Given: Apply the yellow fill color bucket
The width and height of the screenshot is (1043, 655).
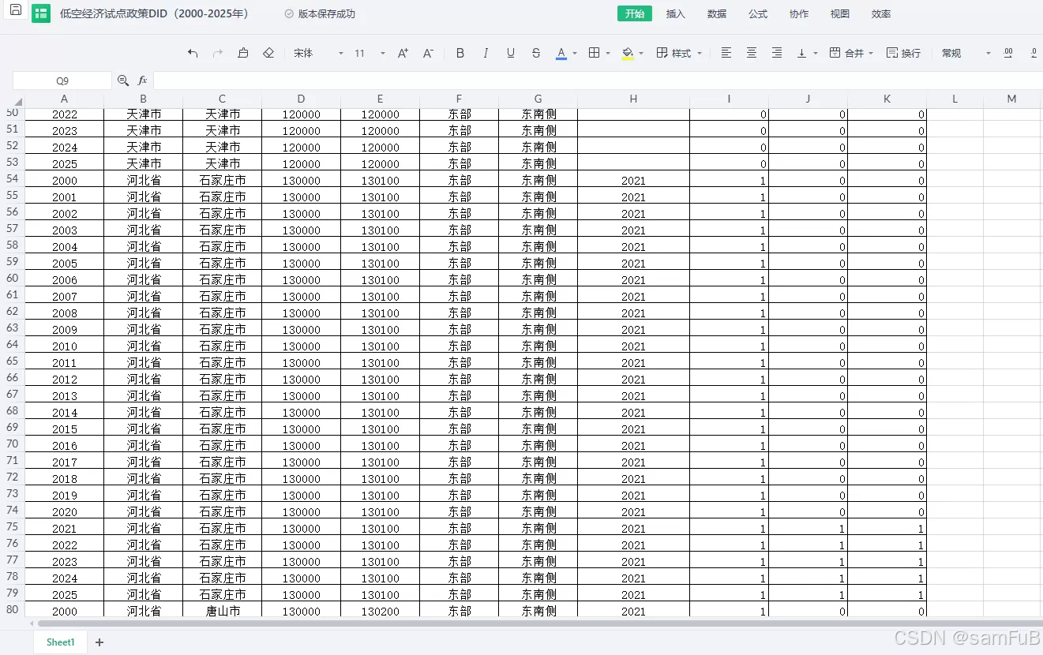Looking at the screenshot, I should [628, 53].
